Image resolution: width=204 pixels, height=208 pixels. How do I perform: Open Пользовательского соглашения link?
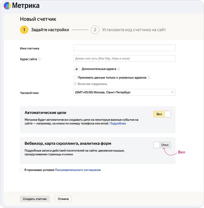78,170
